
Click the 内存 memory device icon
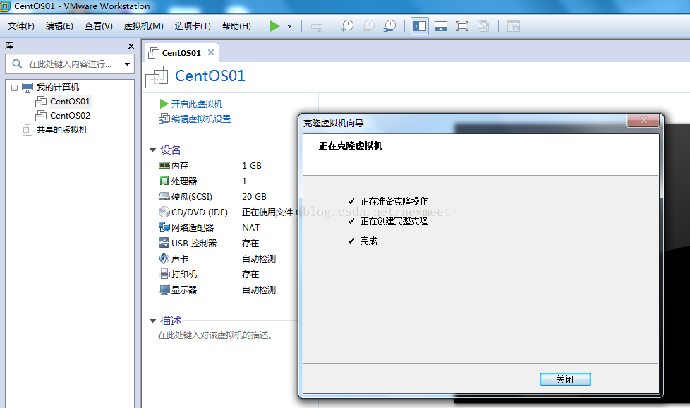164,165
